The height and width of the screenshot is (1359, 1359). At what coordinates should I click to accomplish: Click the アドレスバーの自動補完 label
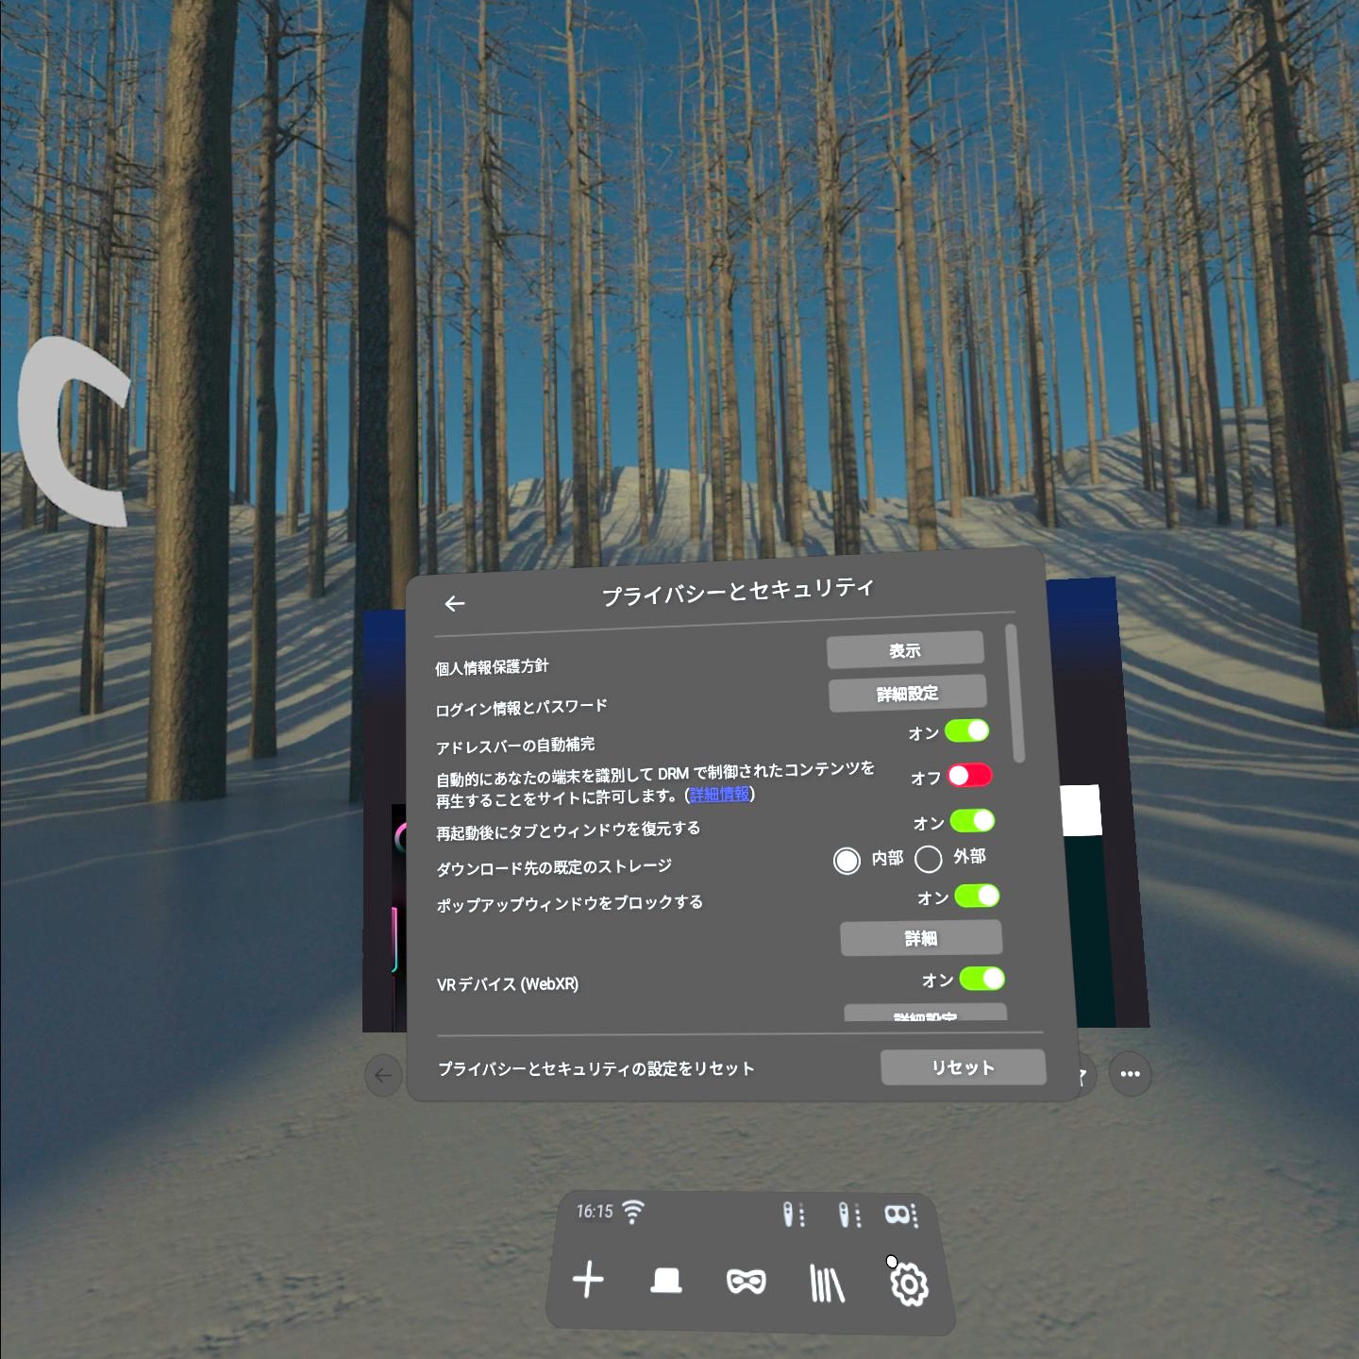coord(515,746)
